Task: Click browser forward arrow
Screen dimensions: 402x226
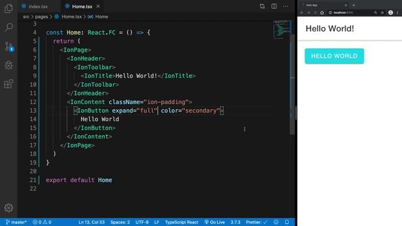Action: pyautogui.click(x=308, y=13)
